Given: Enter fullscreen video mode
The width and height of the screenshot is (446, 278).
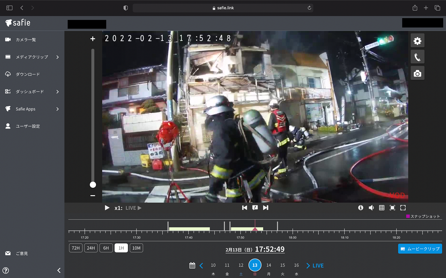Looking at the screenshot, I should click(x=403, y=208).
